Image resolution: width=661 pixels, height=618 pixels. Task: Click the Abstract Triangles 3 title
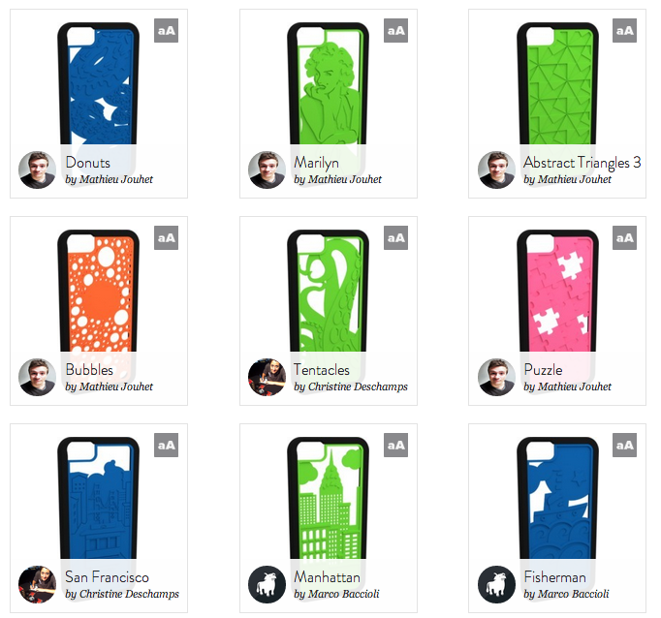[582, 163]
